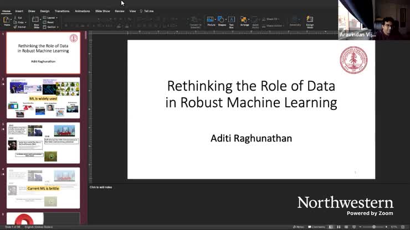Click the 'Aditi Raghunathan' subtitle text
Image resolution: width=410 pixels, height=230 pixels.
click(x=251, y=138)
